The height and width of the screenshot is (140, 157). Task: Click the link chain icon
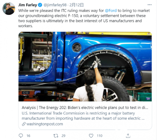24,124
